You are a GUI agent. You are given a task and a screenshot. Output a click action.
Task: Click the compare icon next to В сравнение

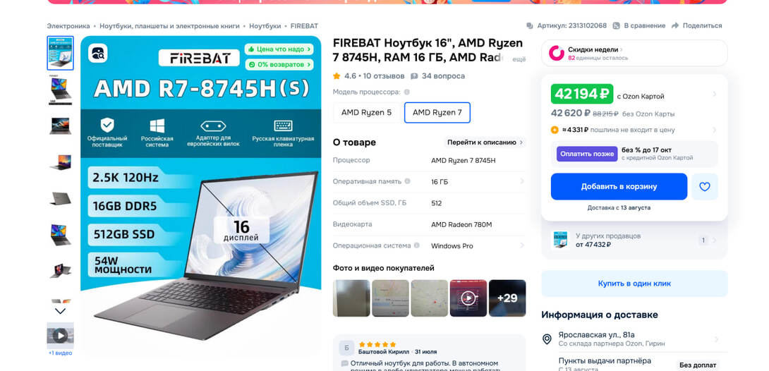[615, 25]
